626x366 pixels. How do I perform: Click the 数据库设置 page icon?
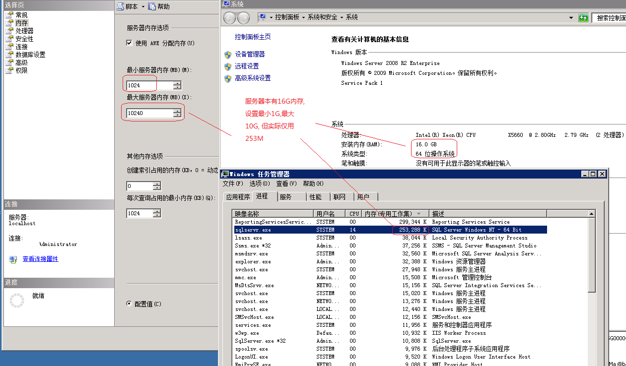pyautogui.click(x=9, y=55)
